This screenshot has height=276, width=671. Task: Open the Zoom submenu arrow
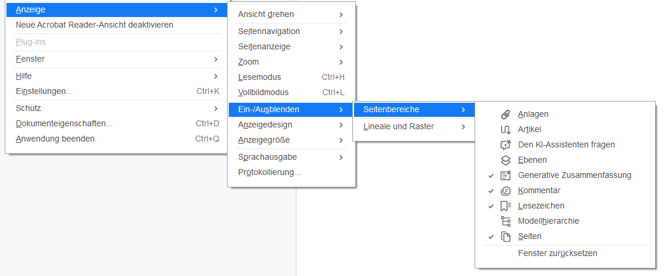pos(341,62)
